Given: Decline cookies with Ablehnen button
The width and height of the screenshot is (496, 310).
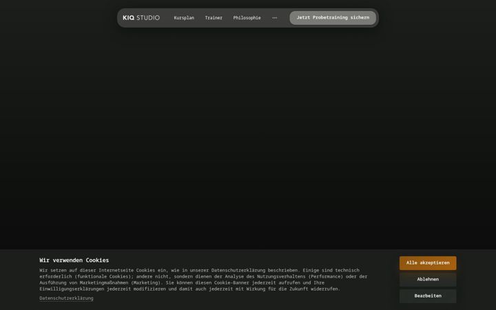Looking at the screenshot, I should 428,279.
